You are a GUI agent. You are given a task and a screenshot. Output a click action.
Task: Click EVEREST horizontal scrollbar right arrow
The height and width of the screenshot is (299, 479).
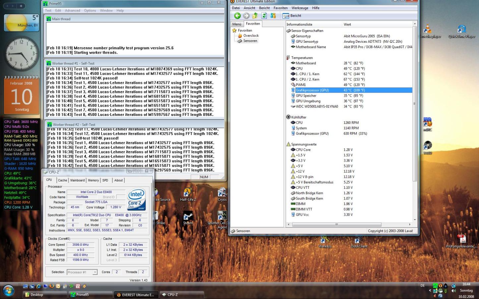pyautogui.click(x=410, y=224)
